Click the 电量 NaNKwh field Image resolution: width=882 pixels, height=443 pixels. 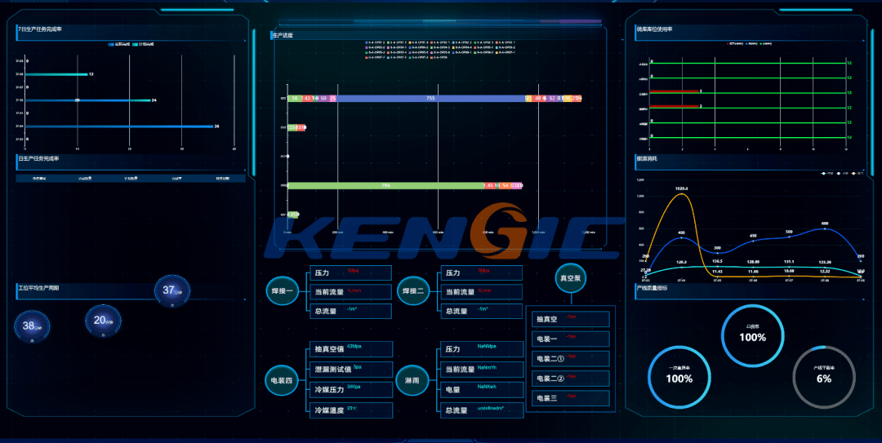click(482, 390)
